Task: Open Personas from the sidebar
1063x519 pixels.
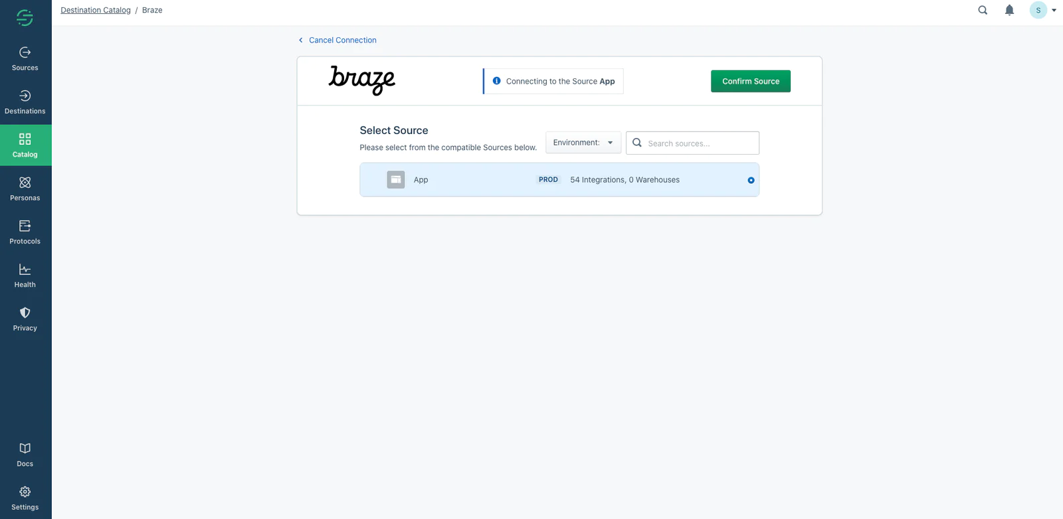Action: (25, 189)
